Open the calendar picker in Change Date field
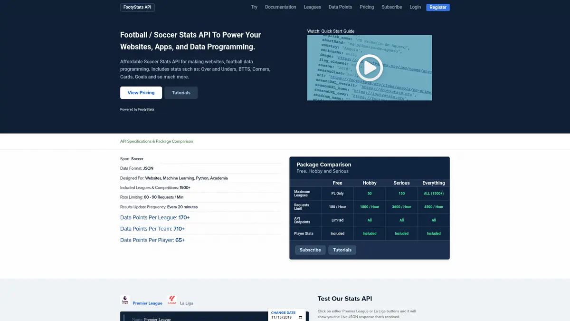 coord(300,317)
